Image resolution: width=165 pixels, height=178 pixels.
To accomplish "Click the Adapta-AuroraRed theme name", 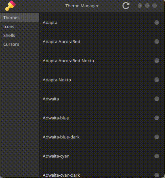I will pyautogui.click(x=61, y=42).
